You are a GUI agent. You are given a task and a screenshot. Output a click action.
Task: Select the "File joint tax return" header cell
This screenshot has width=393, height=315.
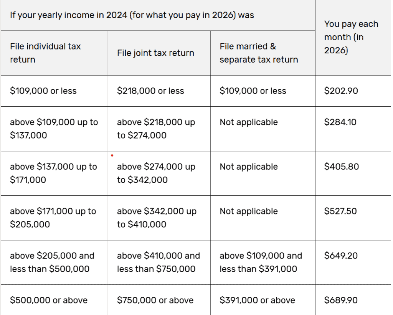[x=155, y=53]
